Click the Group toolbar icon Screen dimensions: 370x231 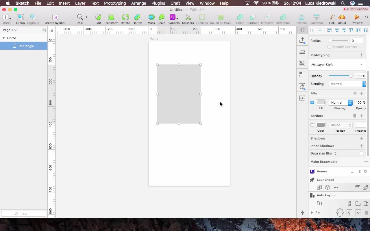[x=20, y=17]
